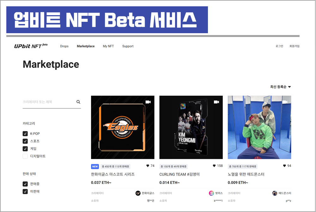The width and height of the screenshot is (316, 212).
Task: Click video icon on Hanwha Eagles card
Action: 148,102
